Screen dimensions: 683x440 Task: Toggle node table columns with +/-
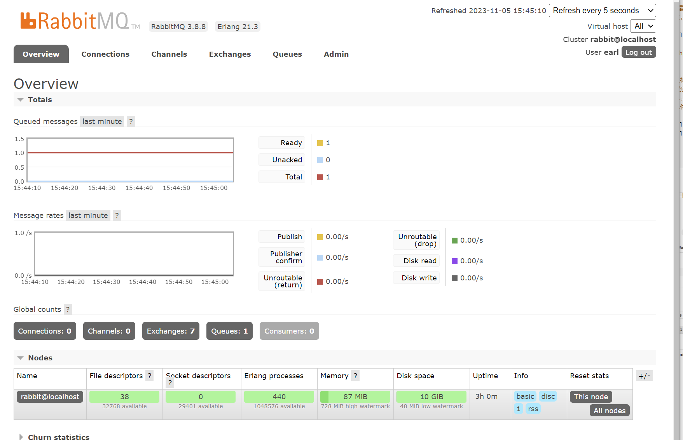point(645,376)
